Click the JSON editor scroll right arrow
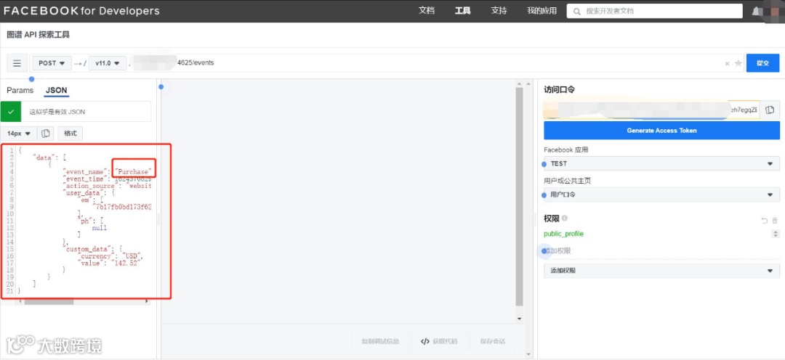785x360 pixels. pyautogui.click(x=147, y=301)
